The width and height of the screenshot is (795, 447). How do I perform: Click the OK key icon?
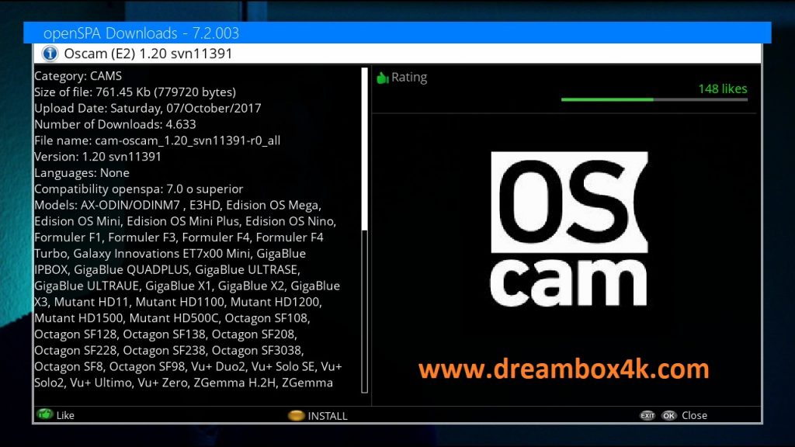point(668,416)
